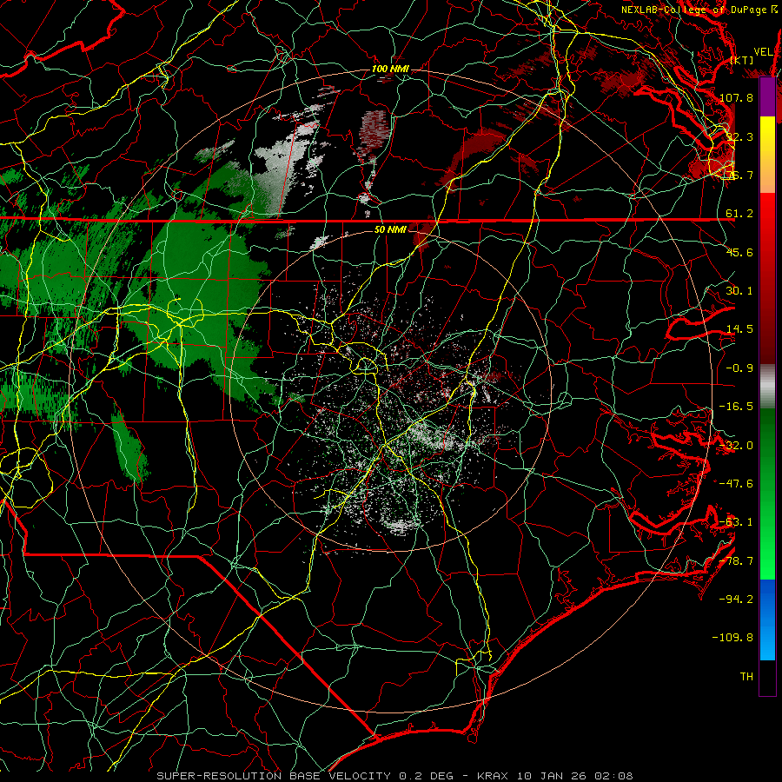Click the -16.5 legend value
This screenshot has height=782, width=782.
coord(736,407)
